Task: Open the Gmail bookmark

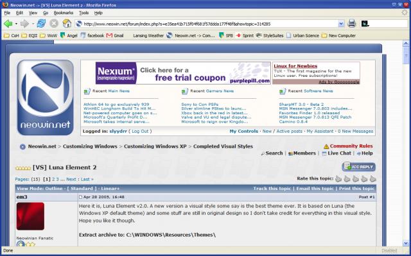Action: [115, 35]
